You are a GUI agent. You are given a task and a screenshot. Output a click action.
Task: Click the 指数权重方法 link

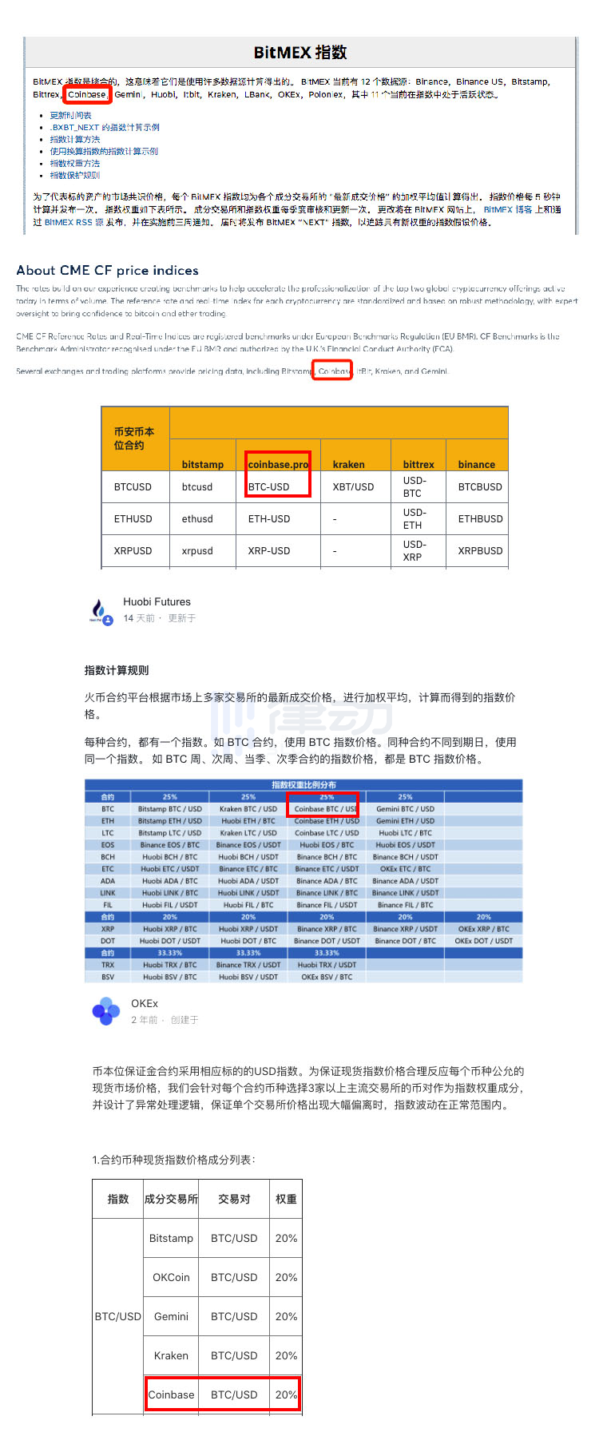(74, 163)
